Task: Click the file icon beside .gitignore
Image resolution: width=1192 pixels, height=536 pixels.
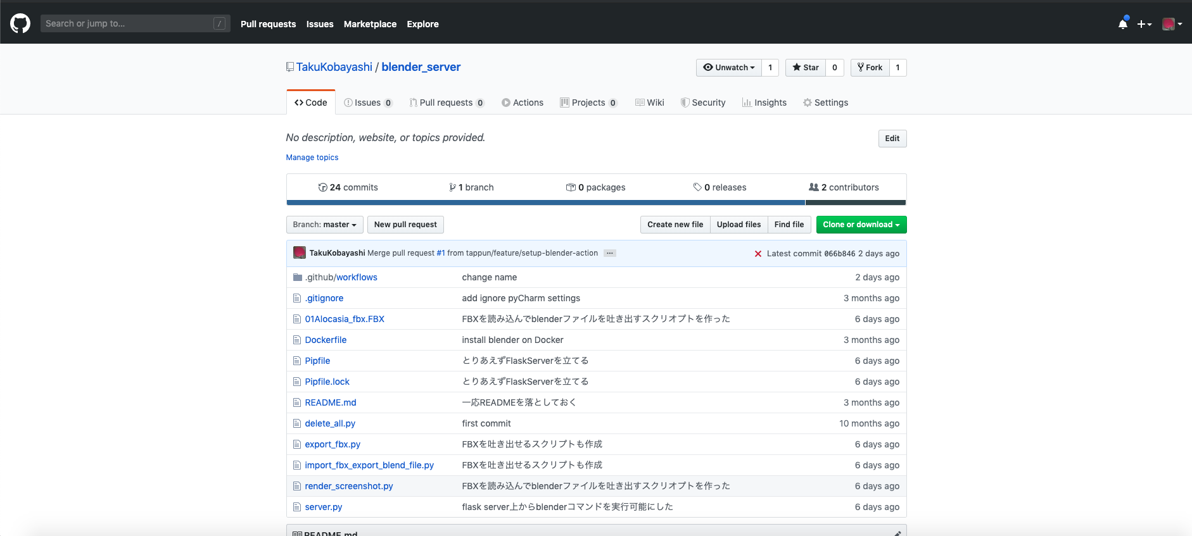Action: coord(297,298)
